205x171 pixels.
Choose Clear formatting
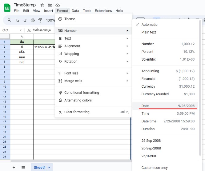(x=94, y=112)
